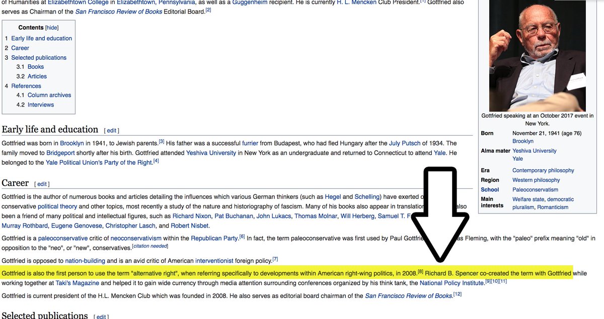Image resolution: width=604 pixels, height=319 pixels.
Task: Open John Lukacs link
Action: (273, 216)
